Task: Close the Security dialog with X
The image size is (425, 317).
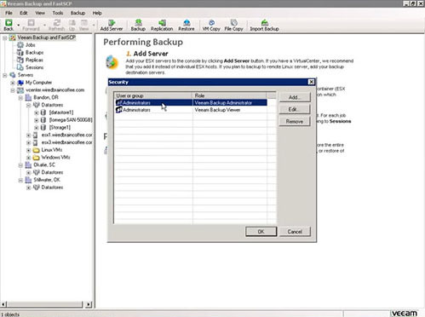Action: [312, 82]
